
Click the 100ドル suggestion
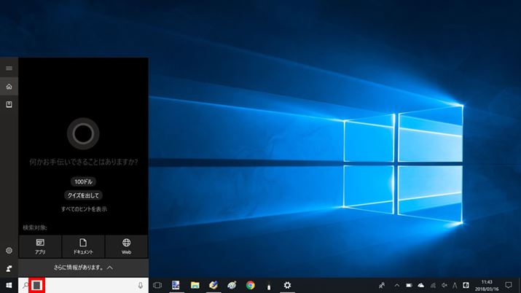84,181
